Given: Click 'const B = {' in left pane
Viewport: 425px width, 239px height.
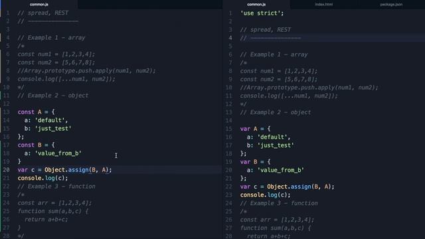Looking at the screenshot, I should (x=36, y=145).
